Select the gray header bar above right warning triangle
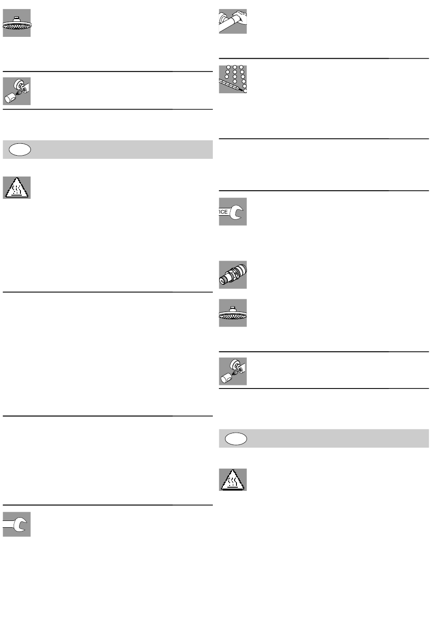 (324, 439)
